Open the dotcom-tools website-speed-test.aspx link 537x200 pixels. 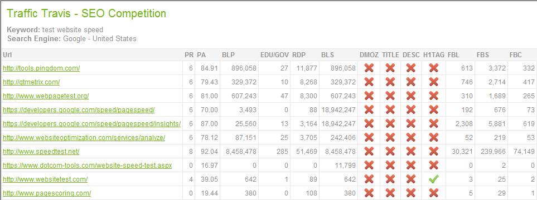tap(88, 166)
